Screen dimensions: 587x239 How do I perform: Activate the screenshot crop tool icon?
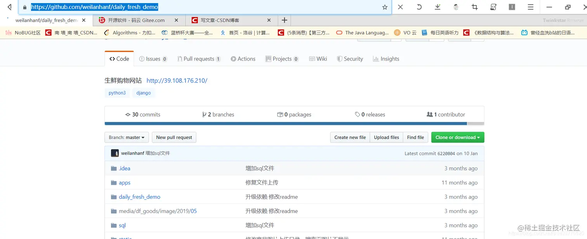[475, 7]
